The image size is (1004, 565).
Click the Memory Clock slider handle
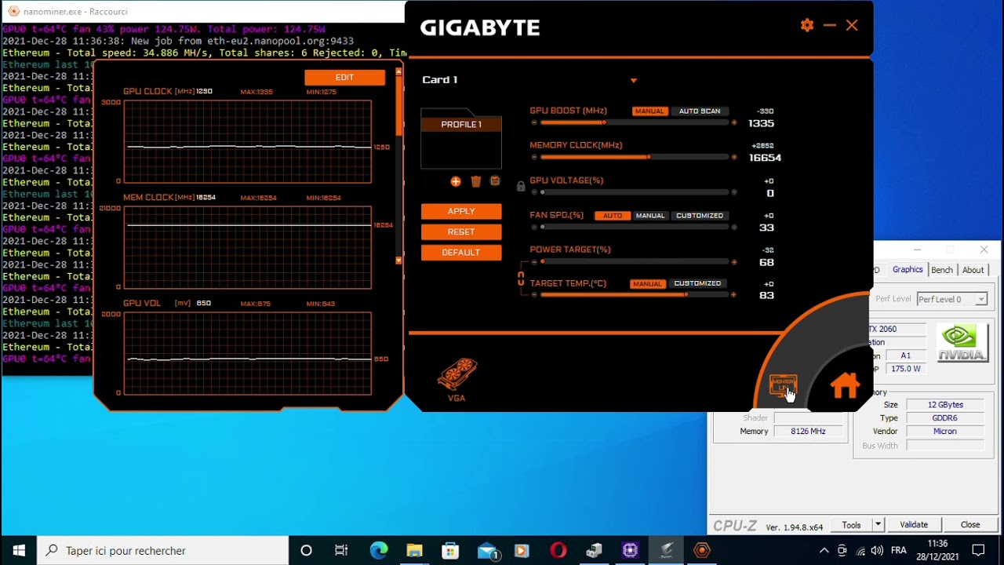649,157
